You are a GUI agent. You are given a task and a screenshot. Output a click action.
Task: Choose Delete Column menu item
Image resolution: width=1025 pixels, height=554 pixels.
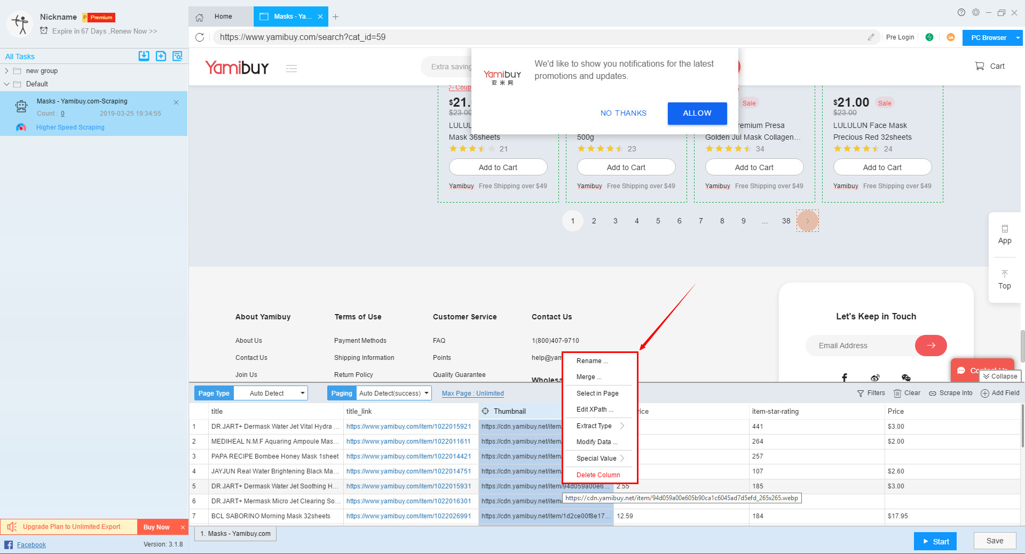pos(598,475)
